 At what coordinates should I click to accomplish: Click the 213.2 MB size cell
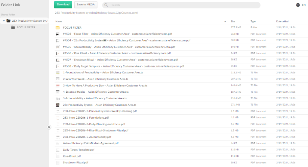[x=236, y=73]
